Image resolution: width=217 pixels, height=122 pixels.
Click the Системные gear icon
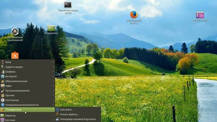pos(3,100)
